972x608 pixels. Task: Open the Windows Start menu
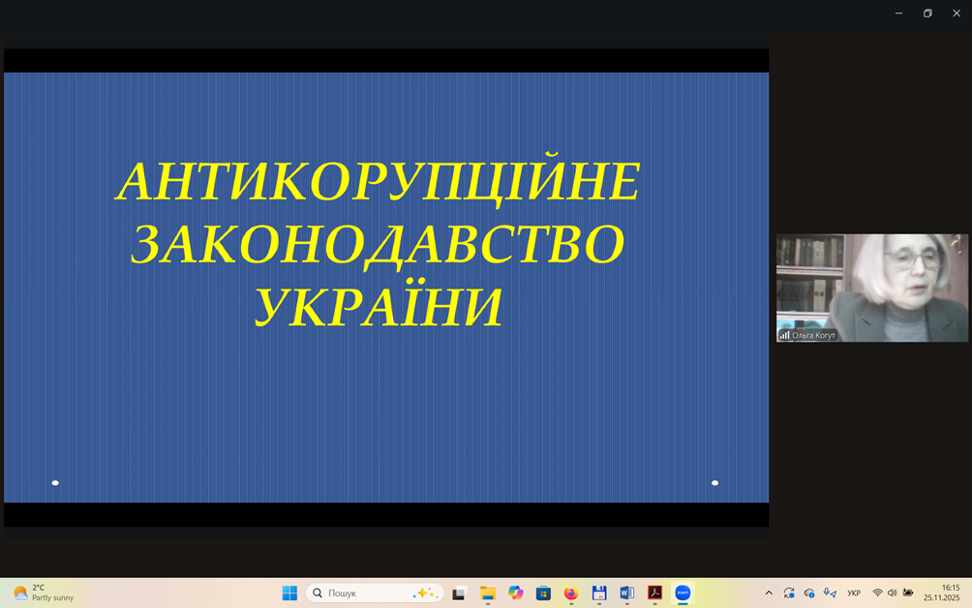tap(289, 593)
